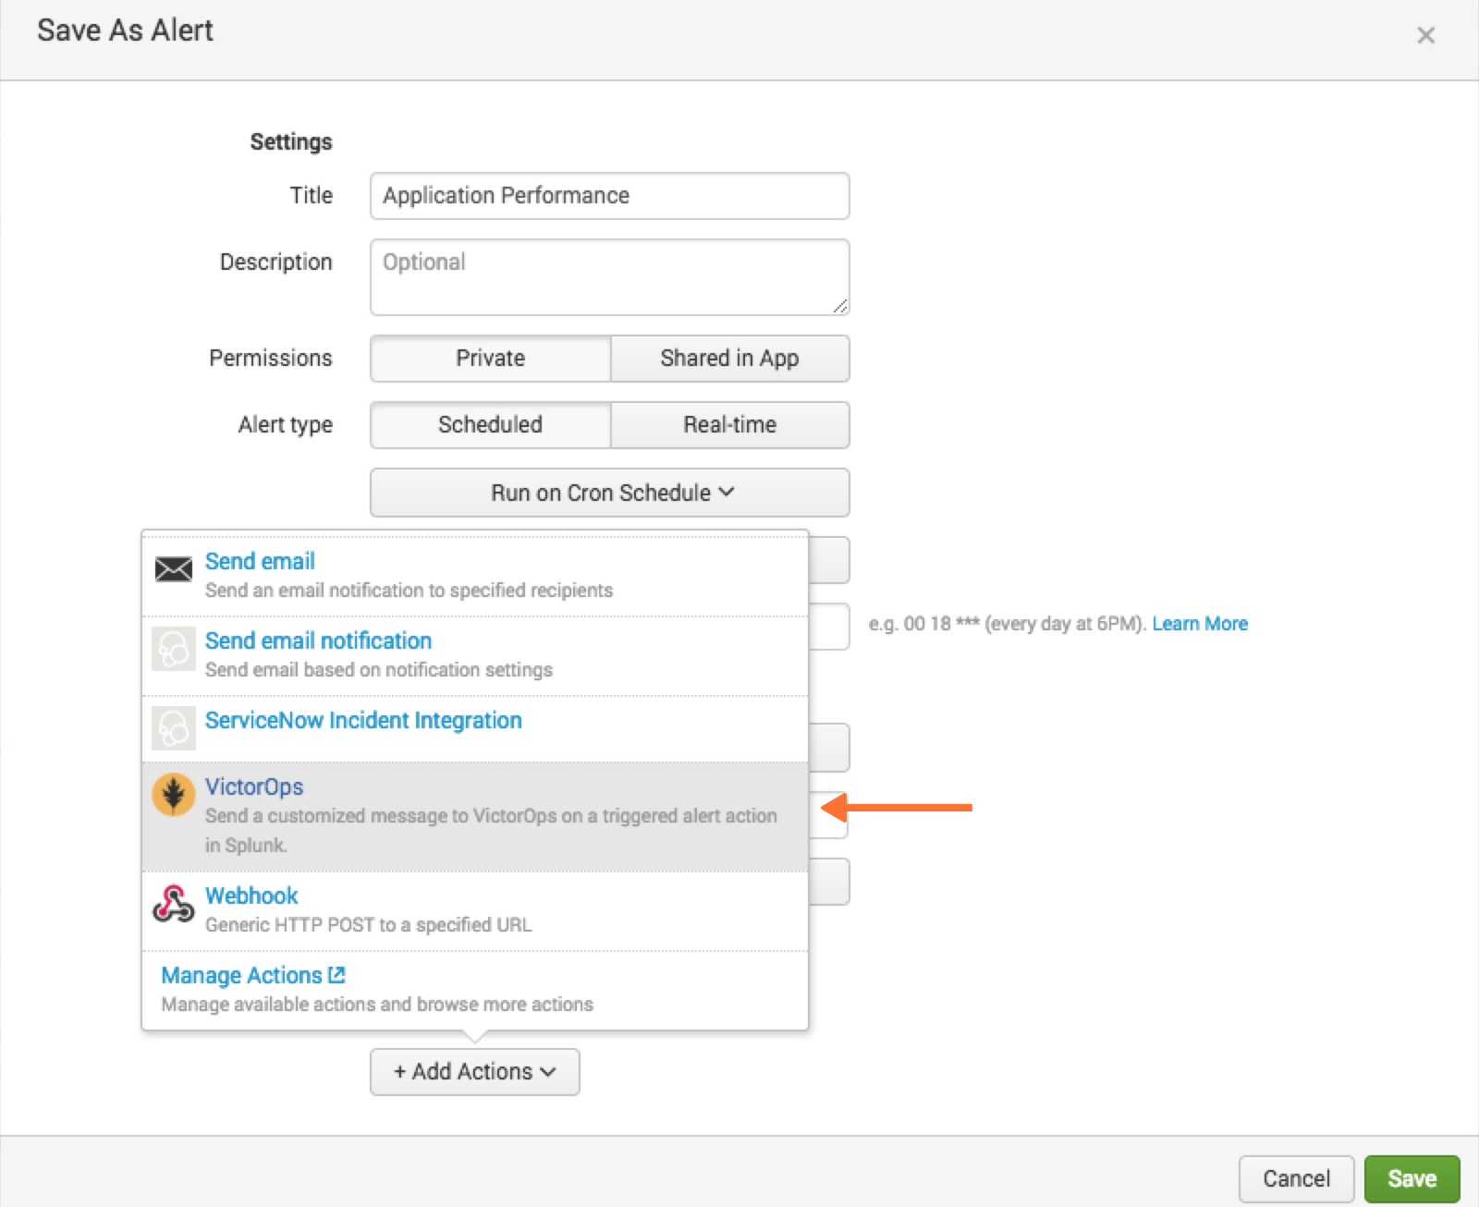This screenshot has width=1479, height=1207.
Task: Choose Real-time alert type
Action: click(729, 425)
